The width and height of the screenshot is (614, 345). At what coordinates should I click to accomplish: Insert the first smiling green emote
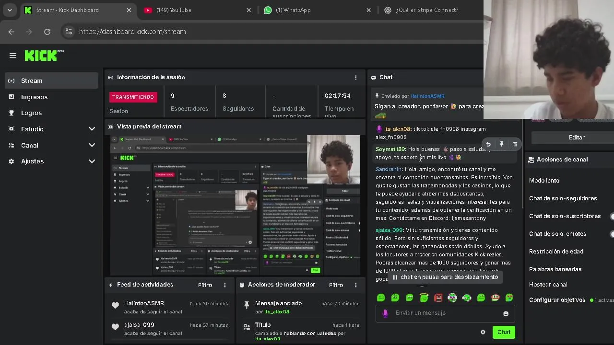381,298
